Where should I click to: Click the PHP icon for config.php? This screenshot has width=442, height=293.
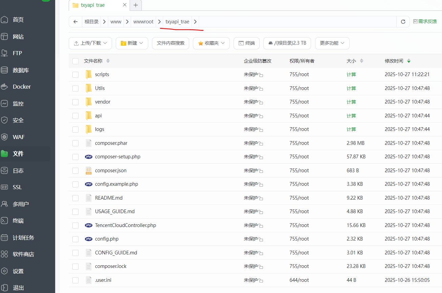[89, 239]
